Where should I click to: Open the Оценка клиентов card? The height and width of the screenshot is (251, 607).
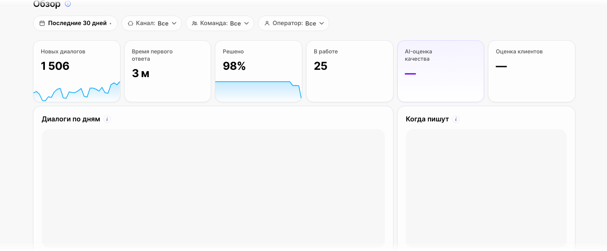tap(531, 71)
